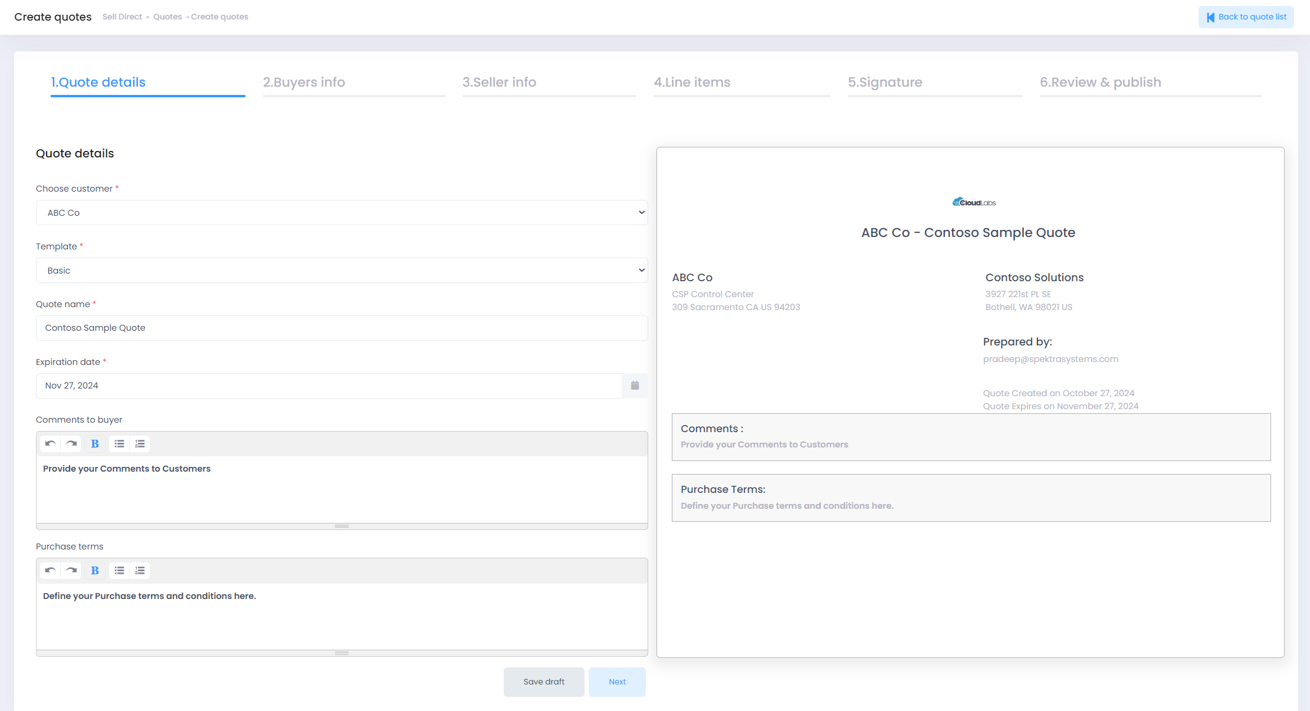Image resolution: width=1310 pixels, height=711 pixels.
Task: Open Quotes breadcrumb link
Action: tap(168, 17)
